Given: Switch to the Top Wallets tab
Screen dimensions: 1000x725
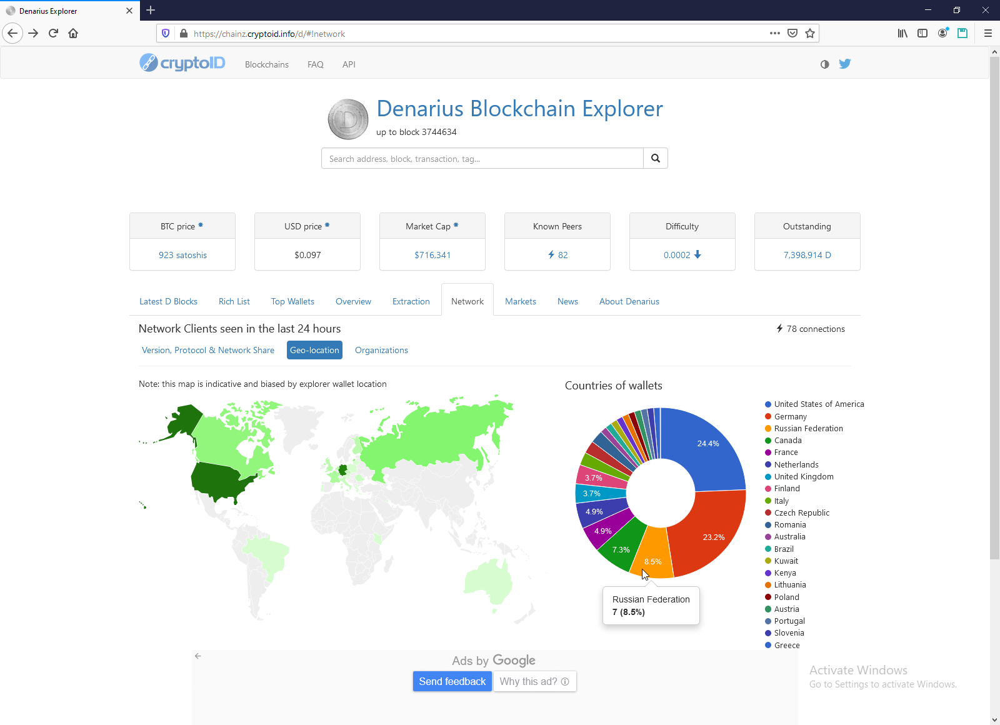Looking at the screenshot, I should tap(292, 301).
